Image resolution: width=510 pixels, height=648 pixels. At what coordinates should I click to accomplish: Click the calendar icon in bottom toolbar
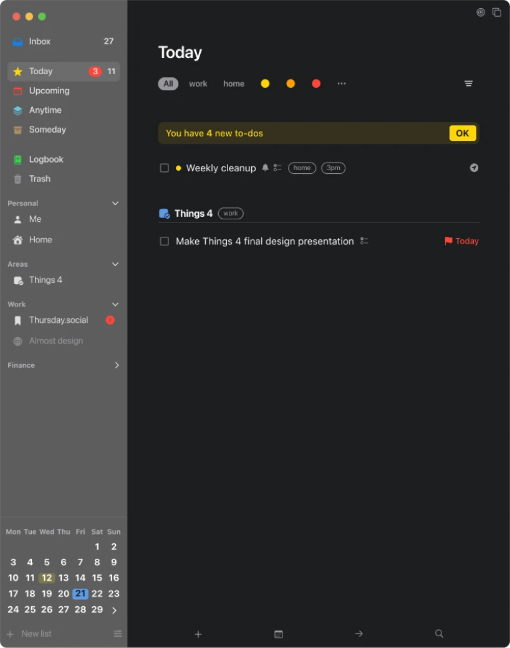point(278,634)
